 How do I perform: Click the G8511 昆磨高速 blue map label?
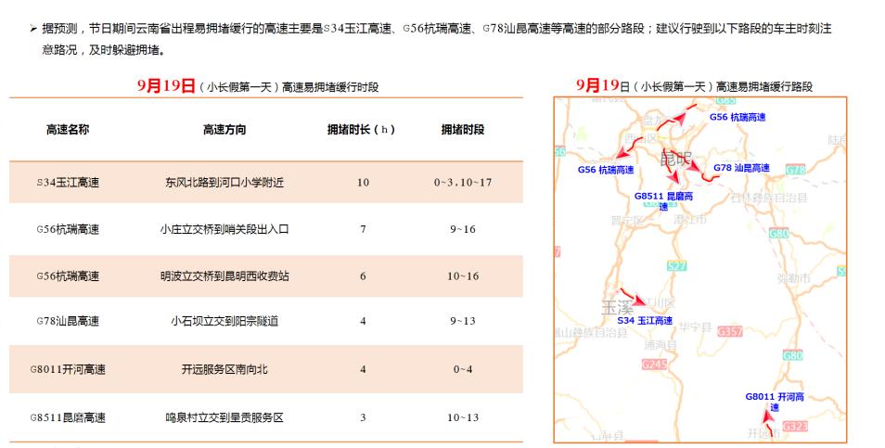663,201
